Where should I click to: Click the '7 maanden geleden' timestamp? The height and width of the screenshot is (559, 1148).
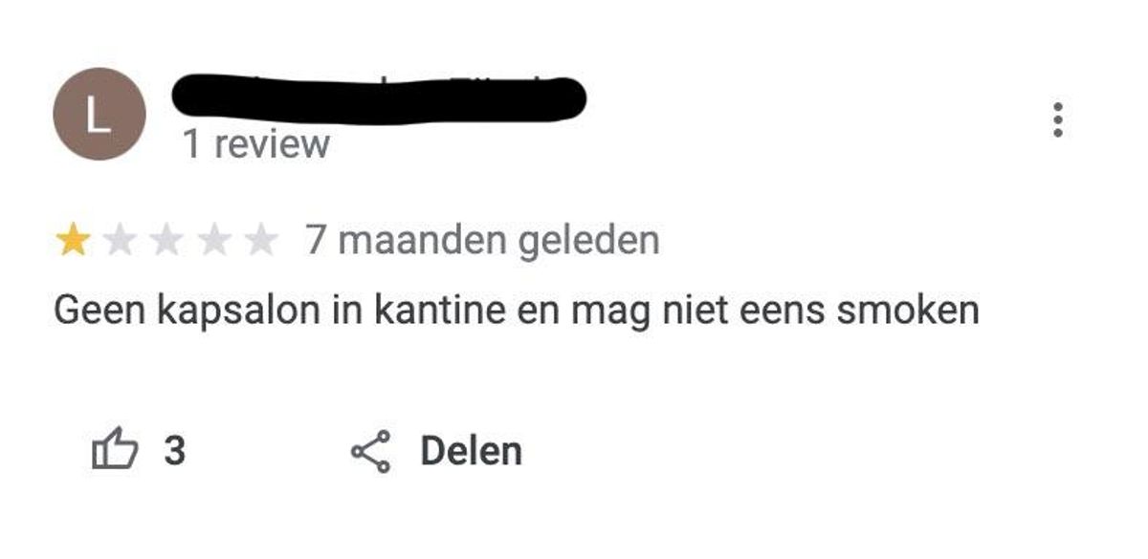(x=482, y=240)
